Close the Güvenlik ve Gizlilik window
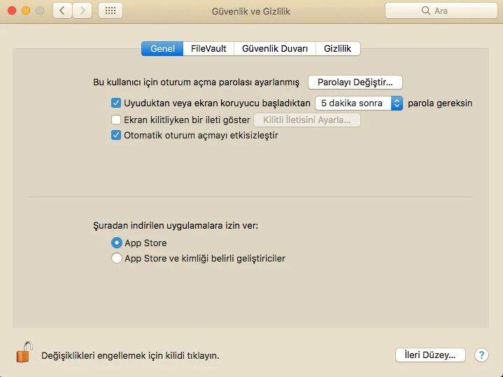 pos(12,11)
